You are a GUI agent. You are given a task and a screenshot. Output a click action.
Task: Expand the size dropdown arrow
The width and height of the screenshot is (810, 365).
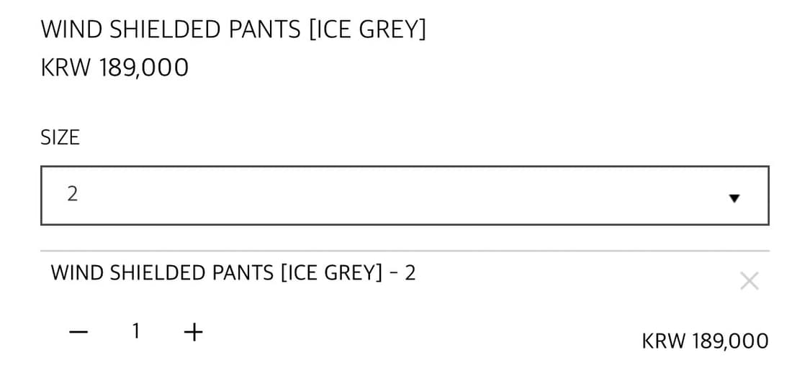734,198
